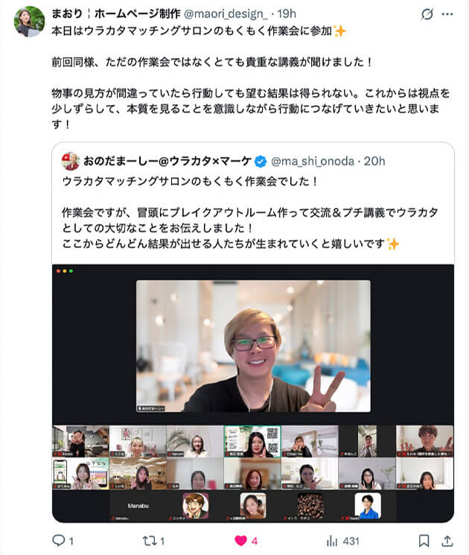Open the main speaker peace-sign video image
This screenshot has height=555, width=469.
coord(253,346)
